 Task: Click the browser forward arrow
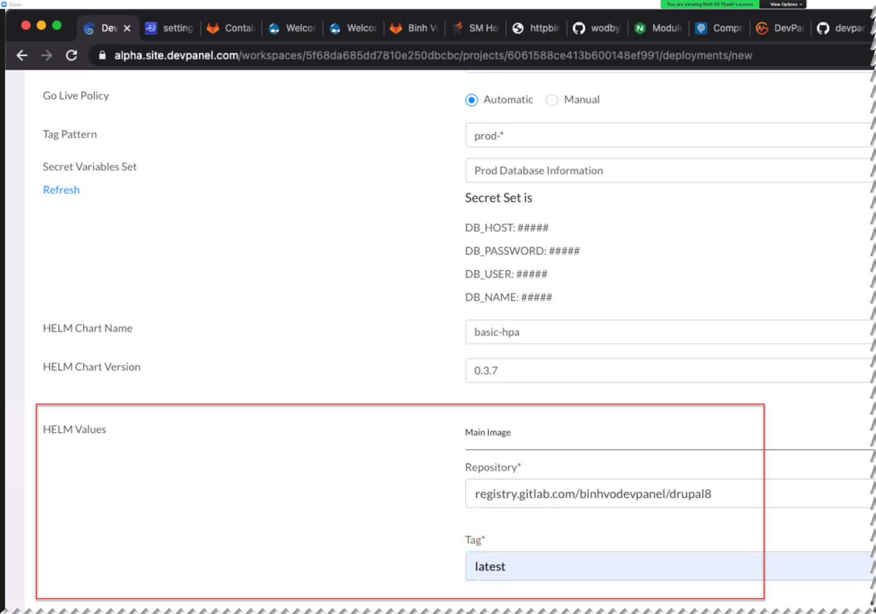47,55
